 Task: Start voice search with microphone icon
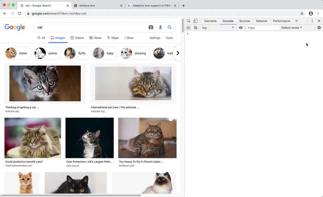[x=160, y=27]
